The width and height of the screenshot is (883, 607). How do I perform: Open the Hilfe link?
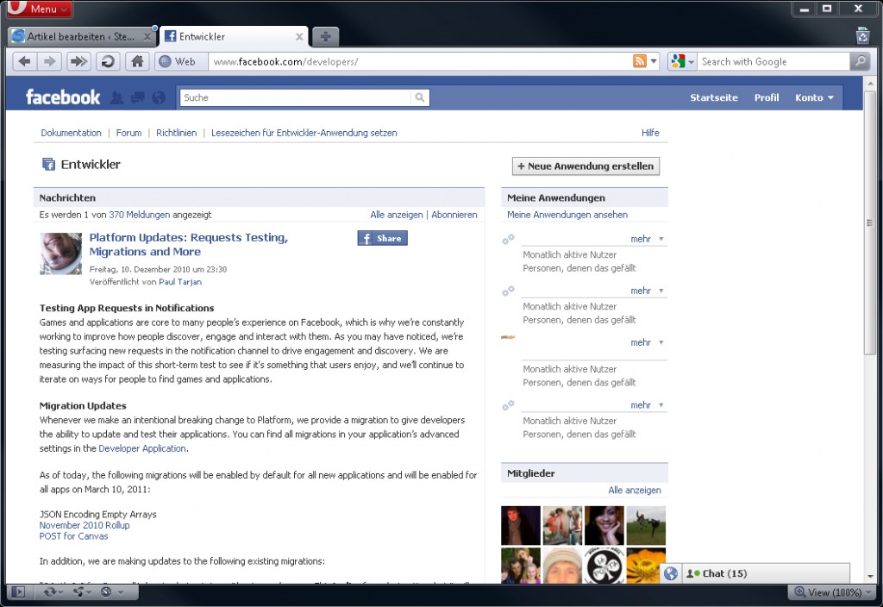pos(650,133)
